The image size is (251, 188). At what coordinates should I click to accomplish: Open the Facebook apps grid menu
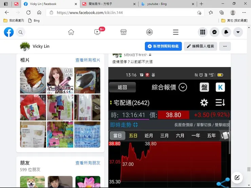(x=202, y=32)
